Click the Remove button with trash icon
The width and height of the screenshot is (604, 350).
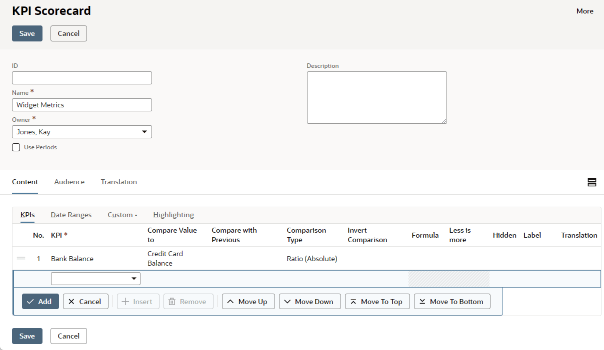(x=188, y=302)
